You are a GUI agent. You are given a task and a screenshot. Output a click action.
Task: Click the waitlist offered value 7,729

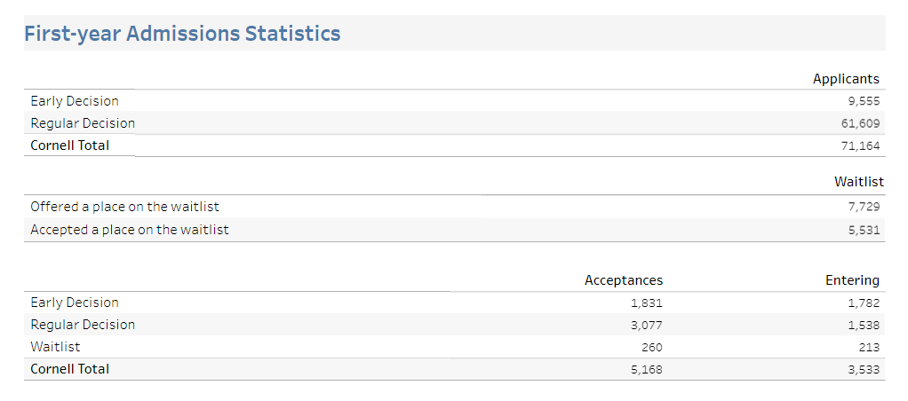click(864, 207)
